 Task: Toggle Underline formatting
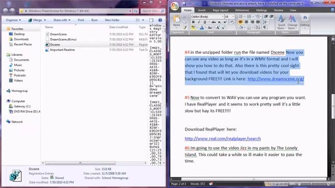click(205, 22)
